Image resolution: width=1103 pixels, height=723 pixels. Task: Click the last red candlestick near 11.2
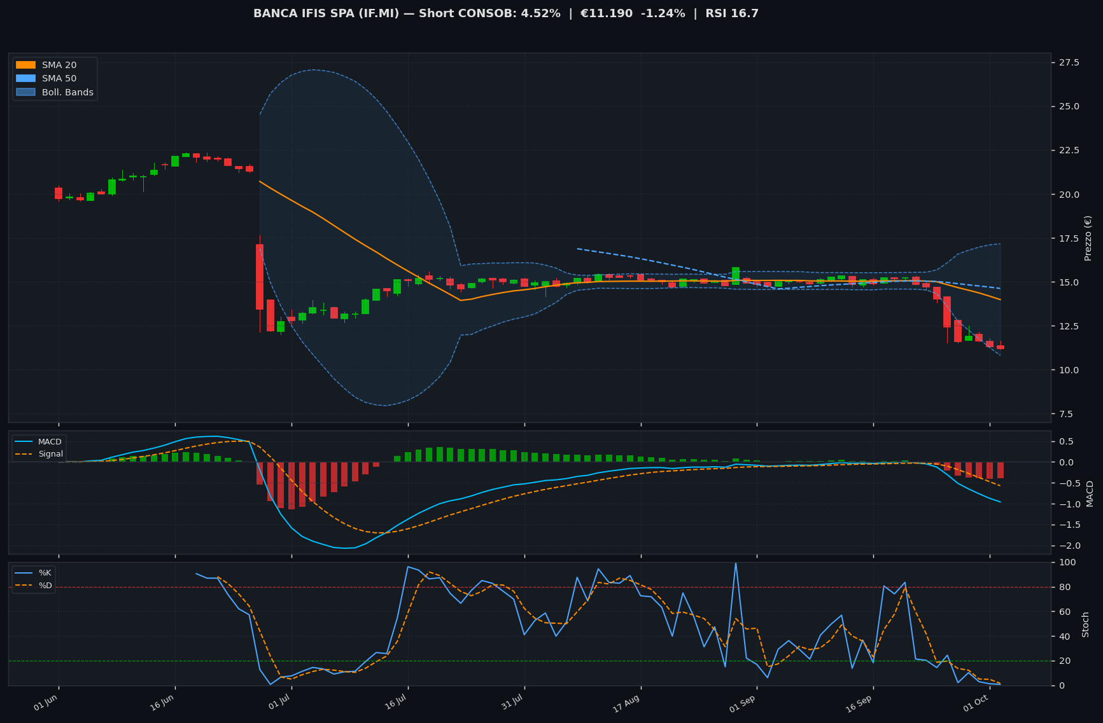click(1001, 347)
